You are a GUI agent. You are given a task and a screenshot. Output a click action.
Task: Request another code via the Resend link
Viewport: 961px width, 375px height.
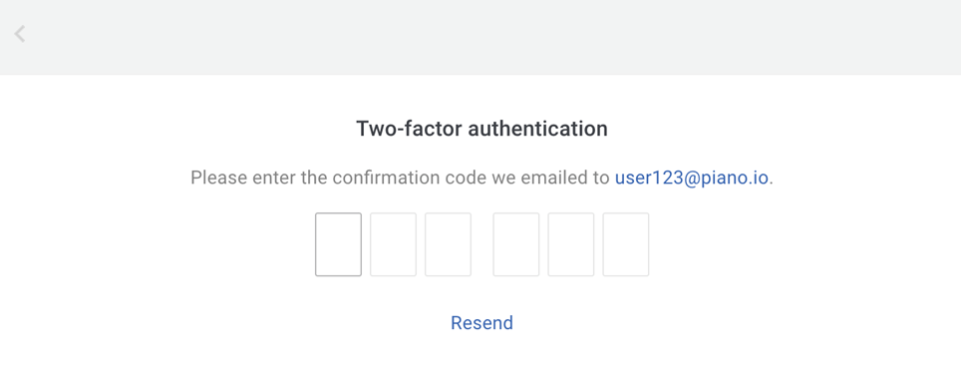click(x=481, y=323)
